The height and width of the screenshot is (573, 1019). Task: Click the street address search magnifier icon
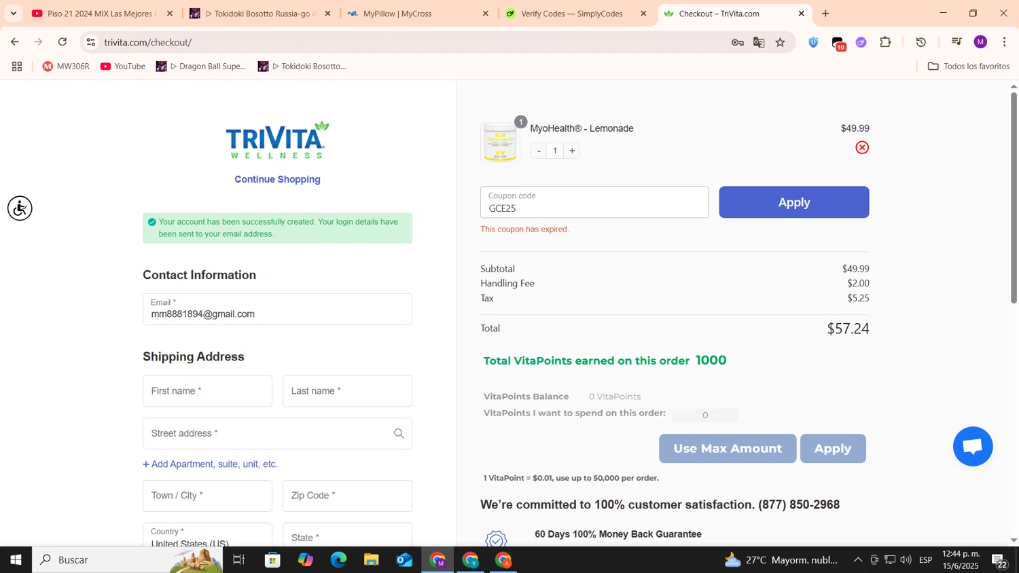point(399,434)
